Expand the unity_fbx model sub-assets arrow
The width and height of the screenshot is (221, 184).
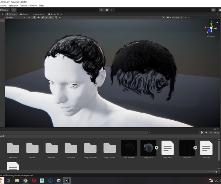coord(195,148)
